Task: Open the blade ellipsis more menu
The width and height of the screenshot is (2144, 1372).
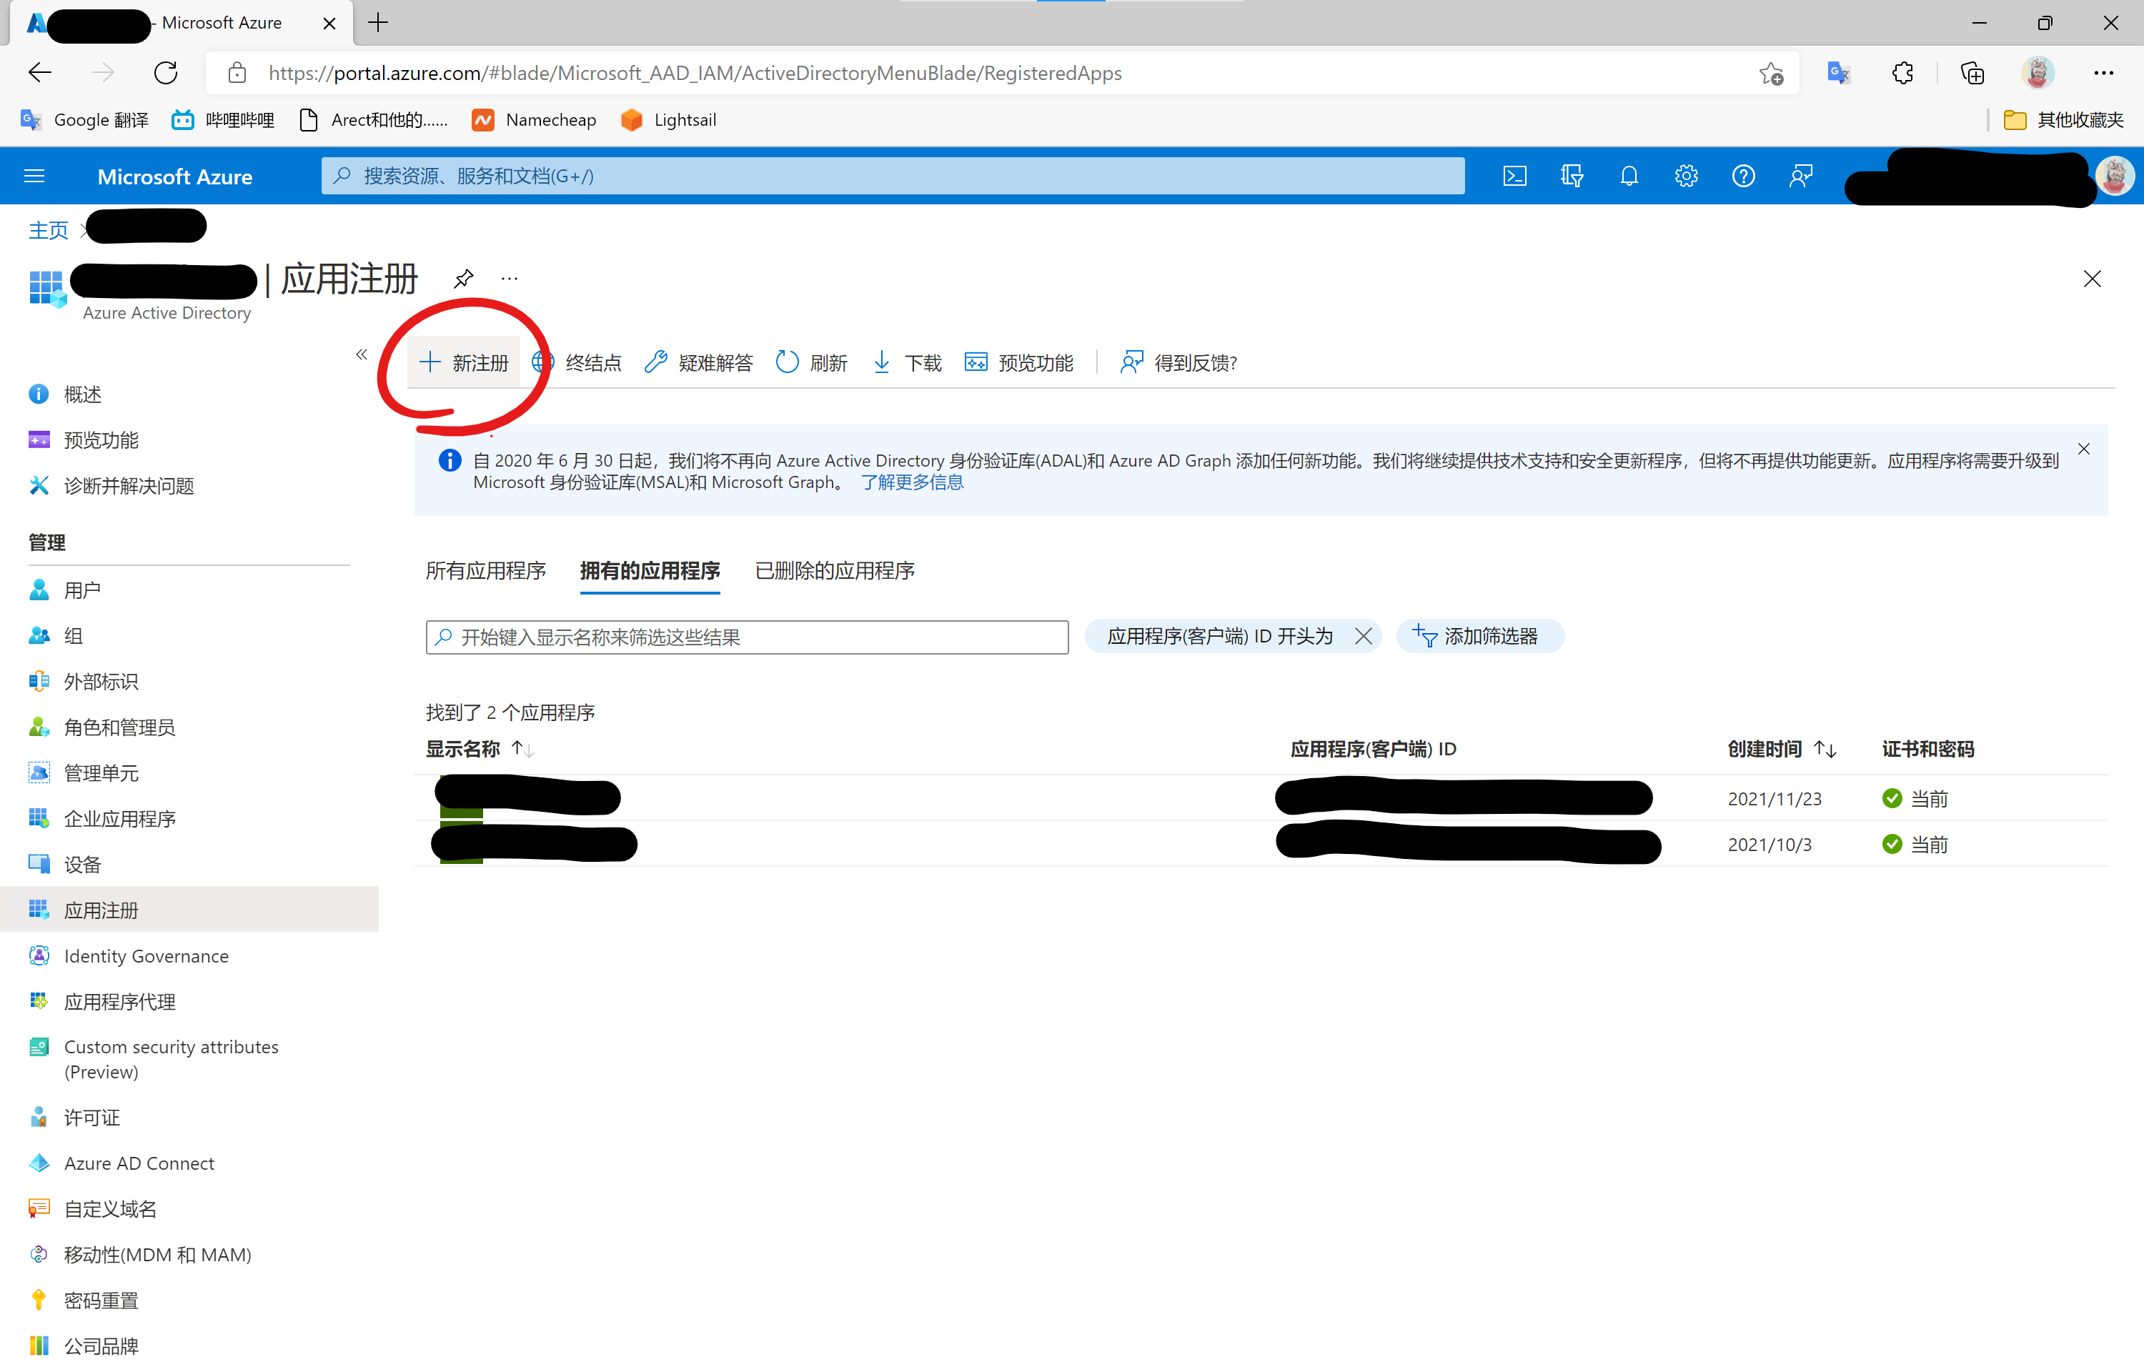Action: tap(510, 279)
